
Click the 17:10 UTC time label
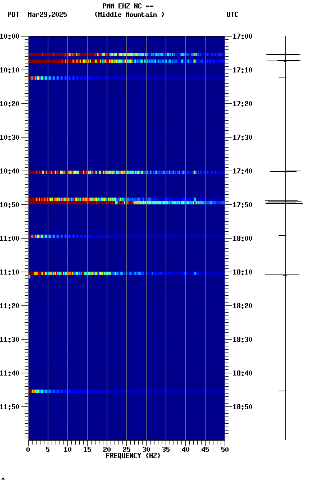point(243,70)
